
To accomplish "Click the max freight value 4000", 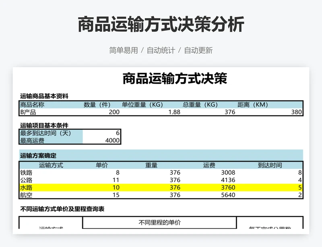I will coord(112,141).
